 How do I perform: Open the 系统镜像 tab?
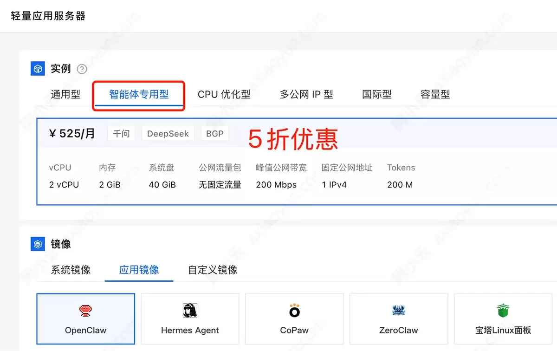71,270
